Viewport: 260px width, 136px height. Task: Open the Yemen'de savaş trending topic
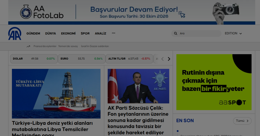click(68, 46)
